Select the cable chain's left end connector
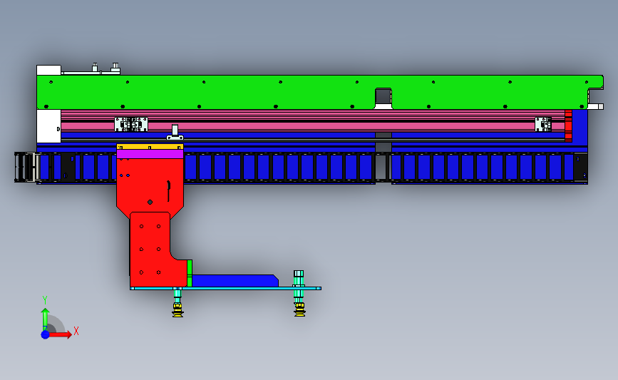This screenshot has width=618, height=380. pos(27,167)
